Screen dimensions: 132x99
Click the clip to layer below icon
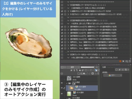(72, 70)
